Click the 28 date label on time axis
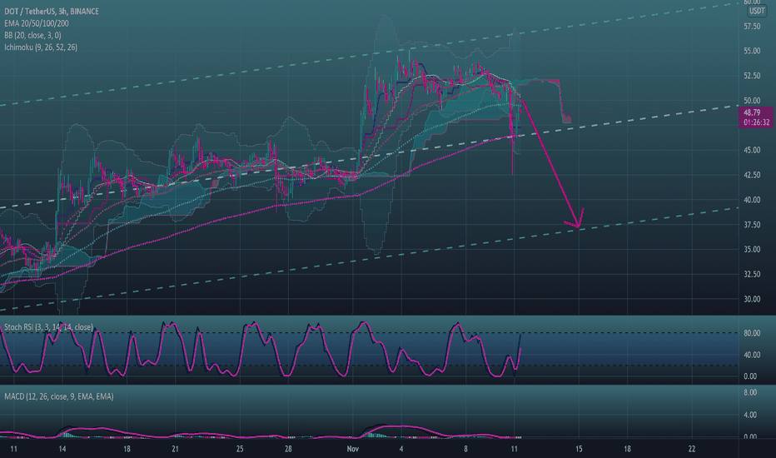Image resolution: width=776 pixels, height=458 pixels. [x=288, y=449]
